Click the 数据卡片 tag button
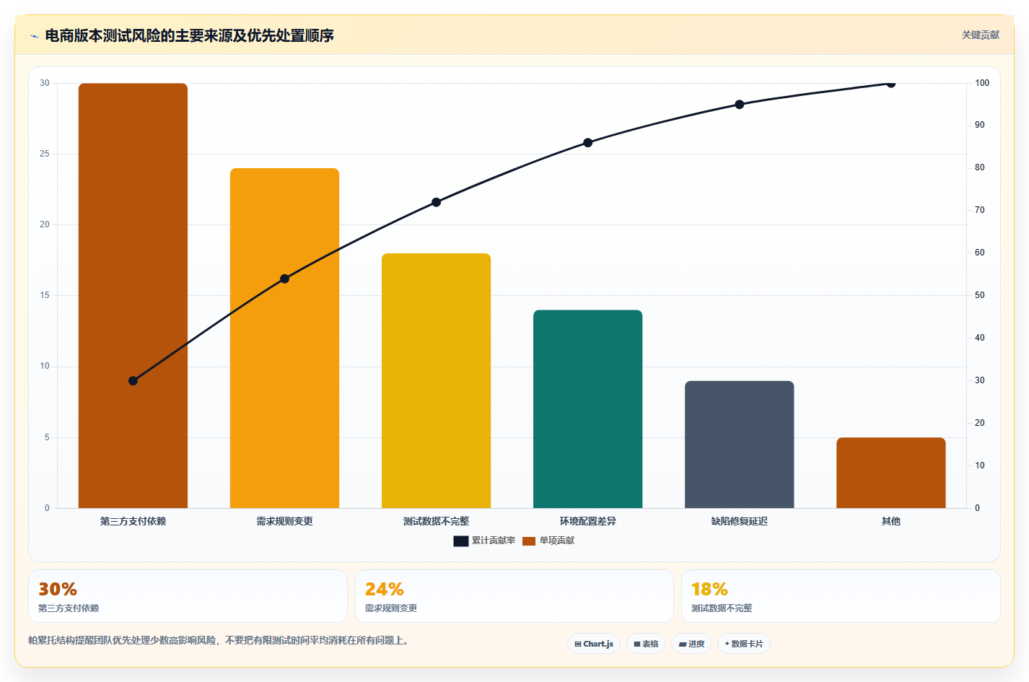1029x682 pixels. [x=744, y=644]
